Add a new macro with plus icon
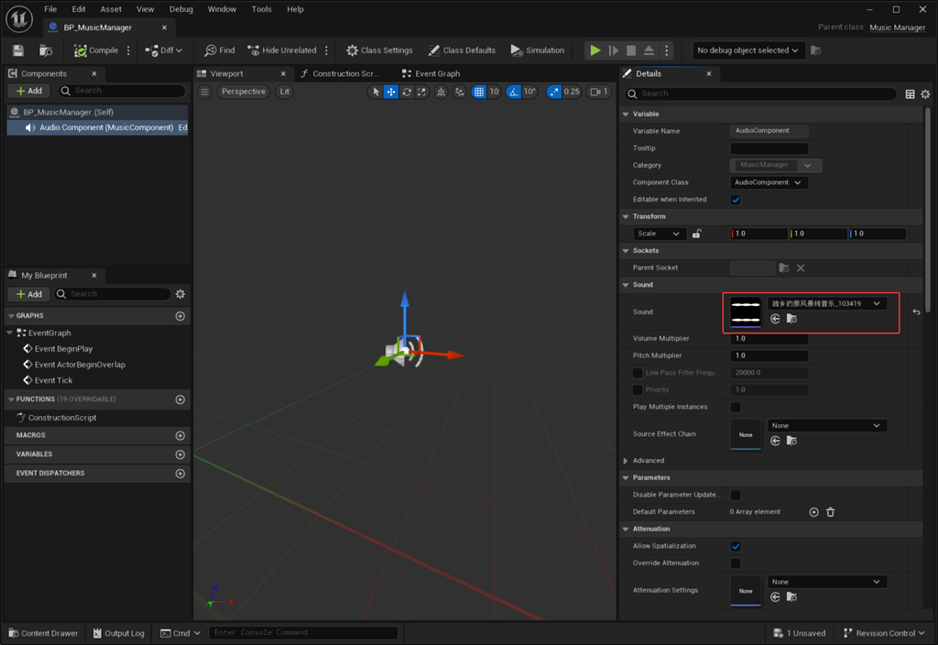938x645 pixels. pyautogui.click(x=180, y=435)
